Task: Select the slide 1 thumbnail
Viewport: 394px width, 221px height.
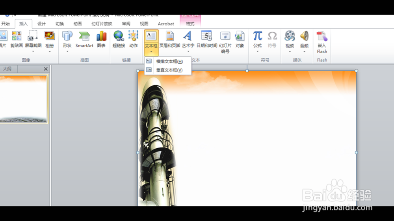Action: point(23,99)
